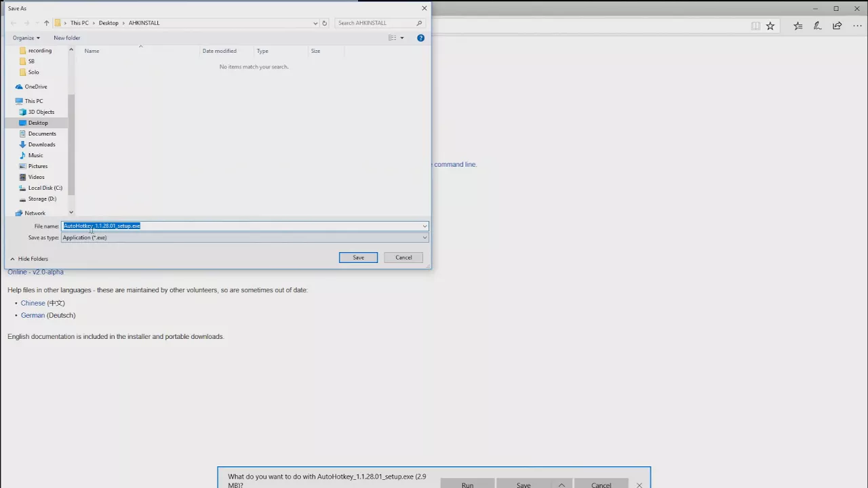Viewport: 868px width, 488px height.
Task: Open the address bar previous locations dropdown
Action: 315,23
